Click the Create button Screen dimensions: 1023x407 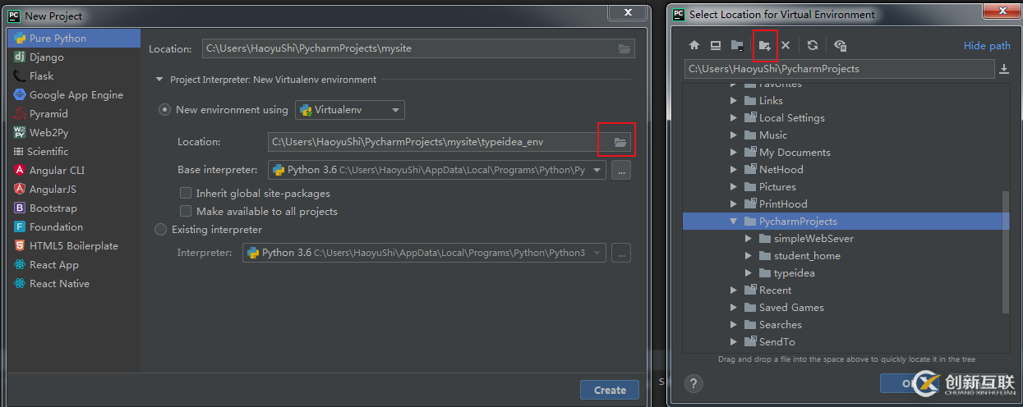(x=610, y=390)
